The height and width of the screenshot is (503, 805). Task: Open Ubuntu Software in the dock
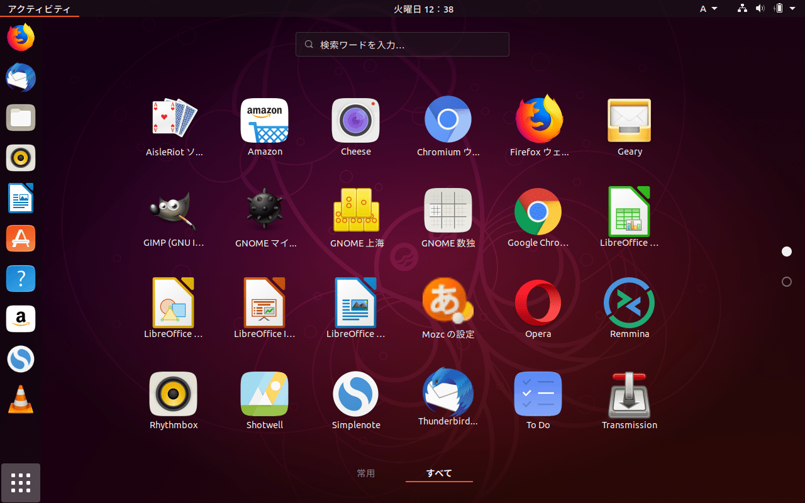[21, 238]
